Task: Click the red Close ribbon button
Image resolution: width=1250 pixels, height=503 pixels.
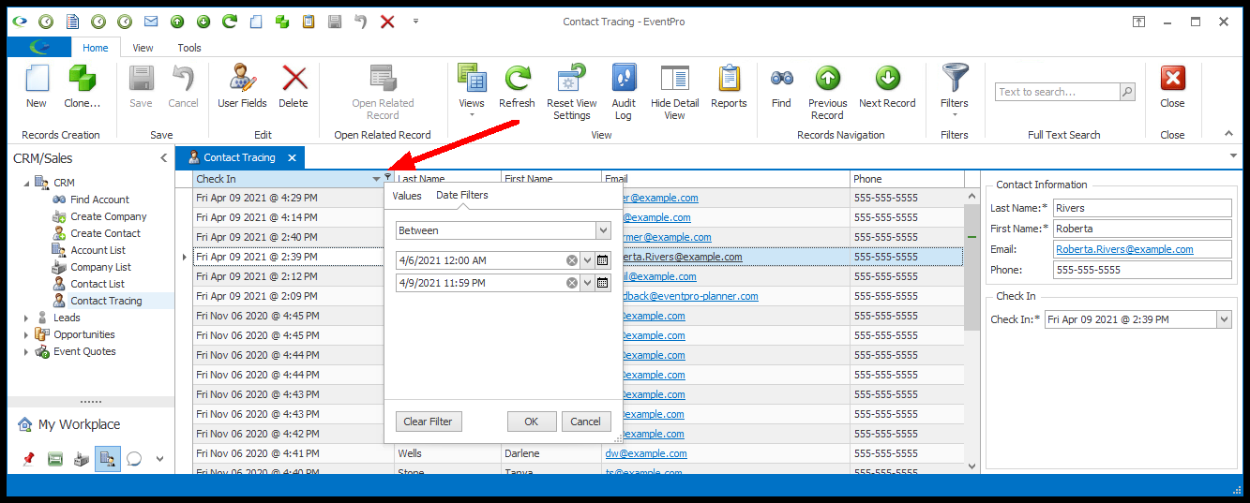Action: tap(1172, 87)
